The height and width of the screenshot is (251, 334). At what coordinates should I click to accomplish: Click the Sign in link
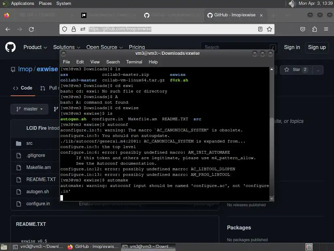pos(292,47)
